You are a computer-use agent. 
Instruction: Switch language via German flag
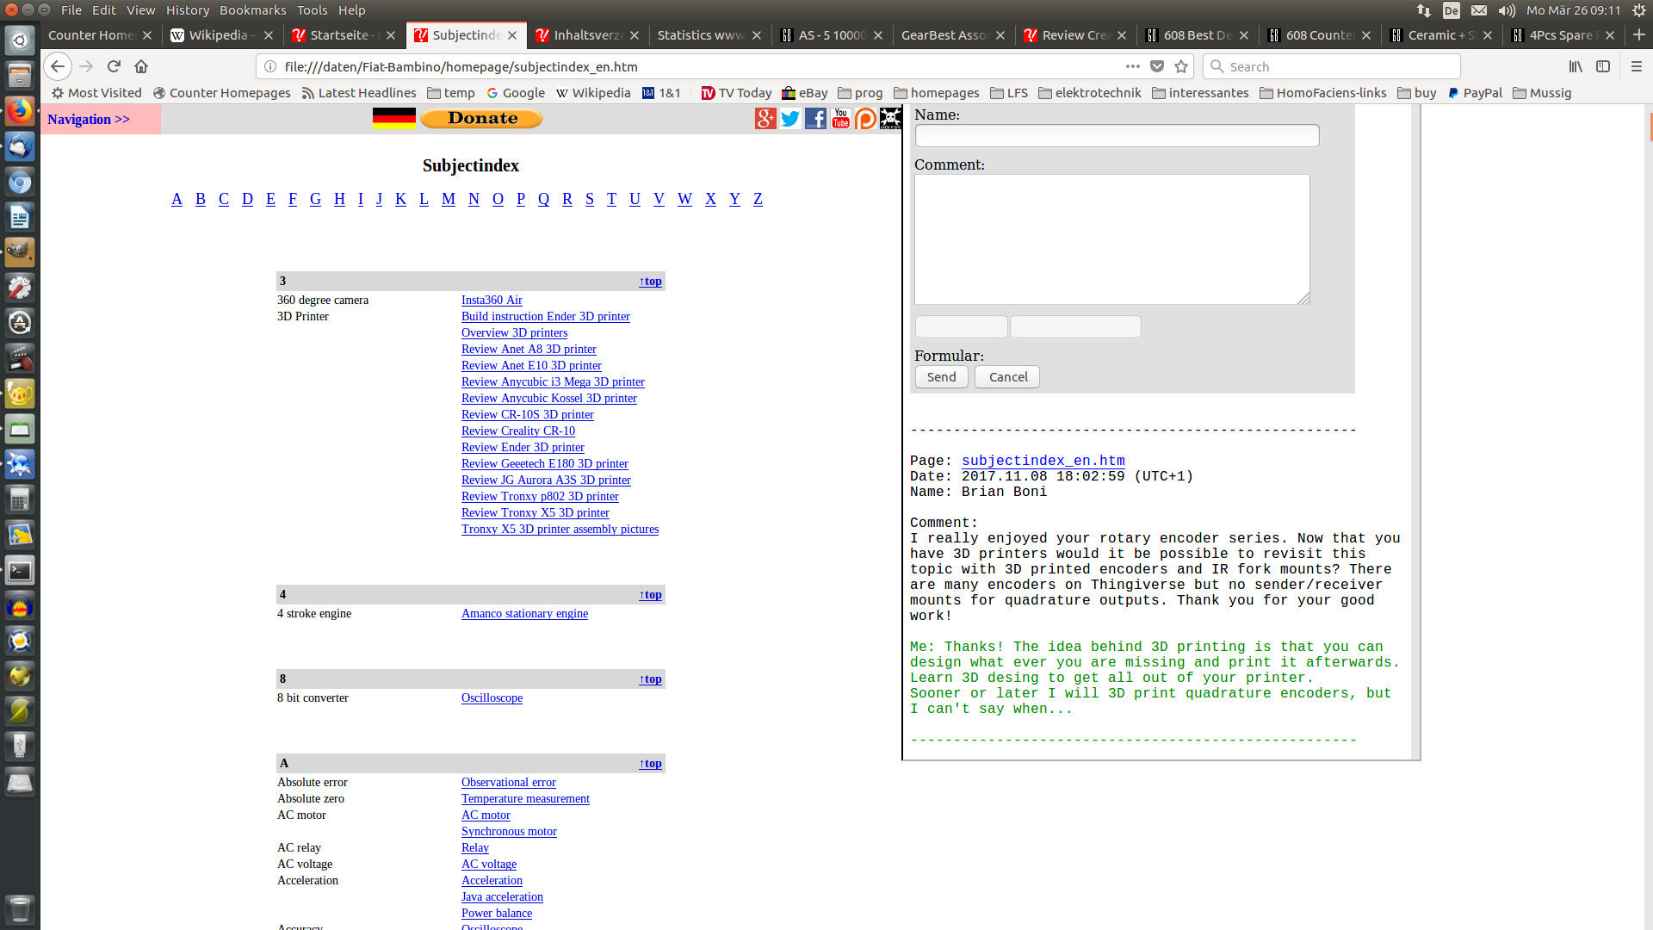click(393, 118)
